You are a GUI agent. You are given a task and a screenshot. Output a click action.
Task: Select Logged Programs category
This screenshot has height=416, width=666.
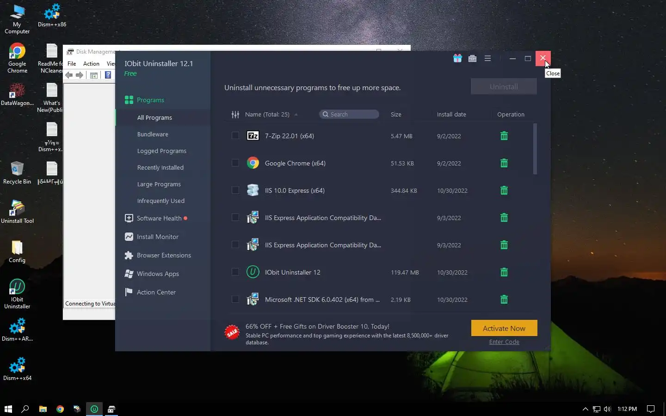click(161, 151)
